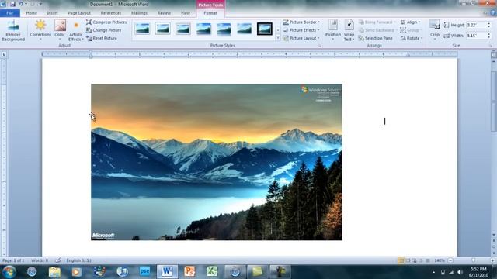Open the Picture Styles dialog launcher
This screenshot has width=497, height=279.
point(319,46)
